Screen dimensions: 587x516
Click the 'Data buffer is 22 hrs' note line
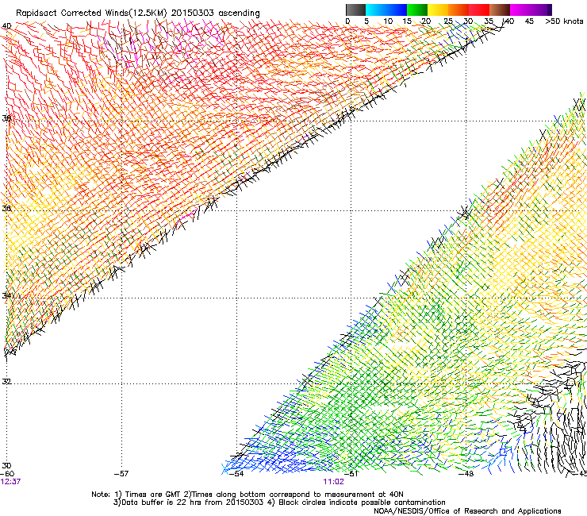[x=279, y=503]
